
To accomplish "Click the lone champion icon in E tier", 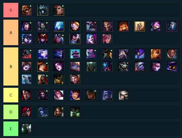I will [x=27, y=129].
